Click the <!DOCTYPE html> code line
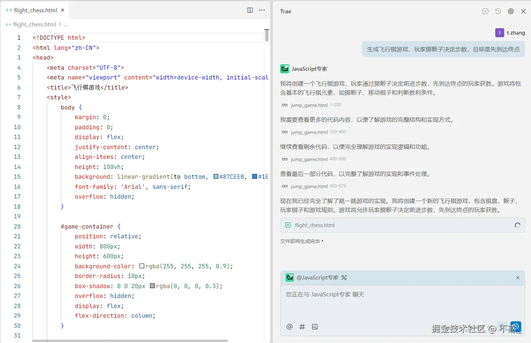The height and width of the screenshot is (343, 531). 59,38
